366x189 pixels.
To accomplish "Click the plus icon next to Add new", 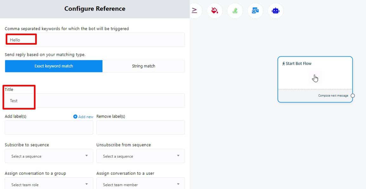I will 75,117.
